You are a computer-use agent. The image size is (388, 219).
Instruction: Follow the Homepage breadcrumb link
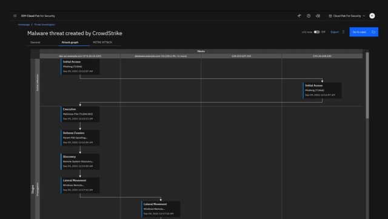[x=24, y=24]
